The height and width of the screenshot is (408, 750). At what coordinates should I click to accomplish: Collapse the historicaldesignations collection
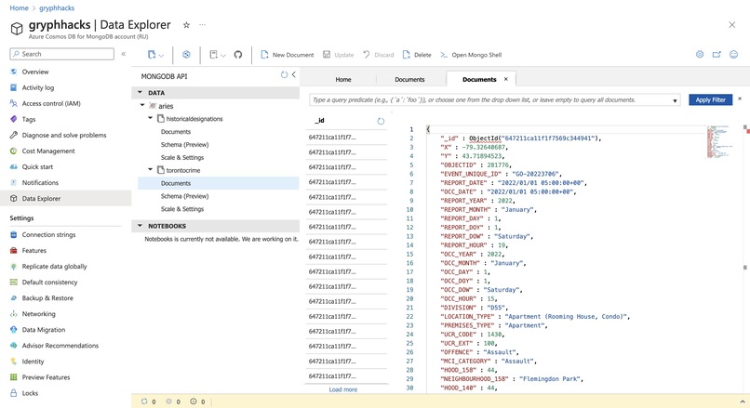(x=150, y=118)
